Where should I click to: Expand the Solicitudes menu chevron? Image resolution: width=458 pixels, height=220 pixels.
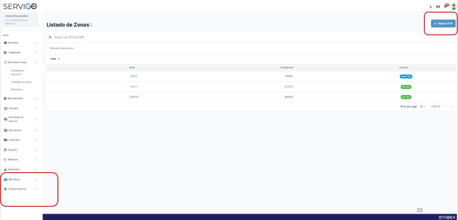(x=35, y=52)
